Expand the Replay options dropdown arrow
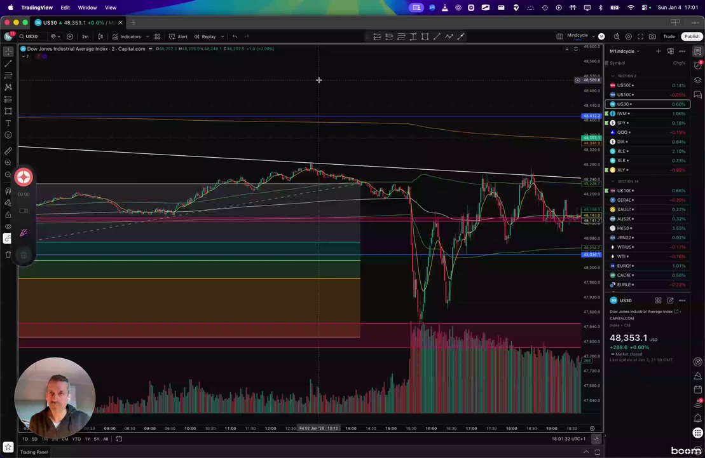 coord(222,36)
